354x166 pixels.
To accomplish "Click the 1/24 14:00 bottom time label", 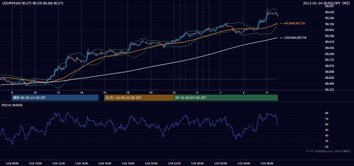I will point(81,164).
